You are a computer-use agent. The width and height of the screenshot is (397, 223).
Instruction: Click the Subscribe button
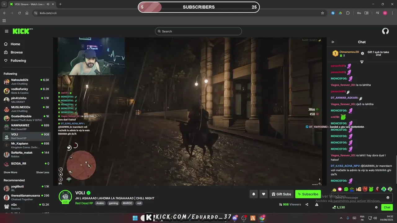point(308,194)
